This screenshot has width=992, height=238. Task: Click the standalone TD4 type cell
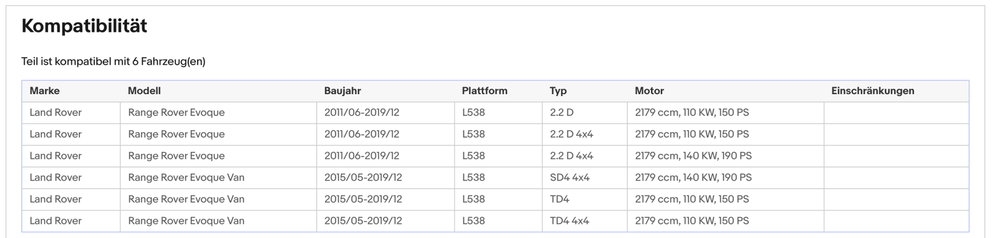point(560,199)
